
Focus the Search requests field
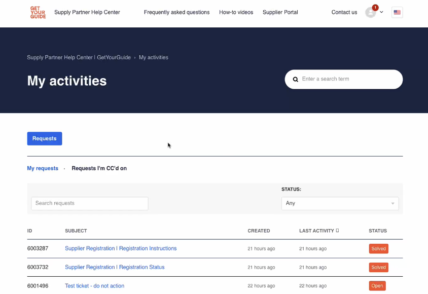coord(90,203)
